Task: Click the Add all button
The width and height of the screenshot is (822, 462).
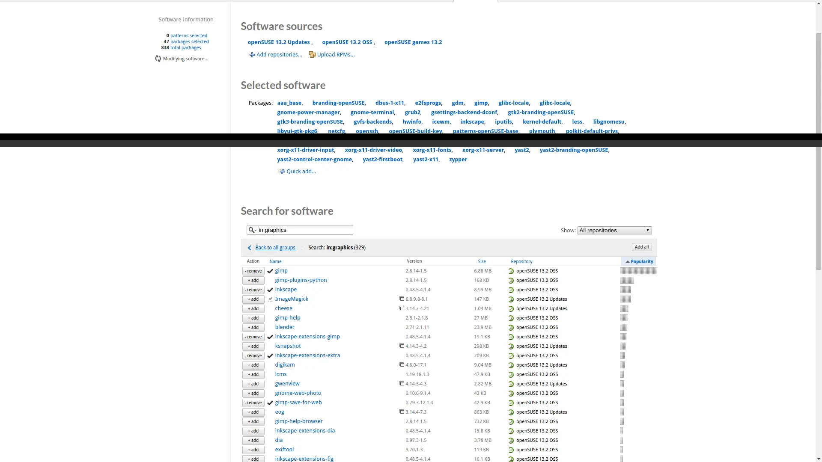Action: 642,247
